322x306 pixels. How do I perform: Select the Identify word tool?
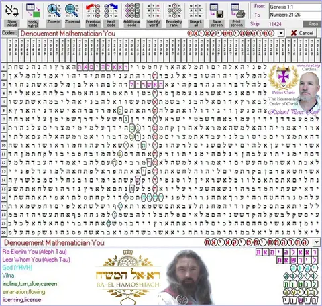(153, 11)
